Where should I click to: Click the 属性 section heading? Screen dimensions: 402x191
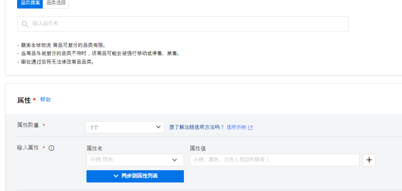(24, 100)
